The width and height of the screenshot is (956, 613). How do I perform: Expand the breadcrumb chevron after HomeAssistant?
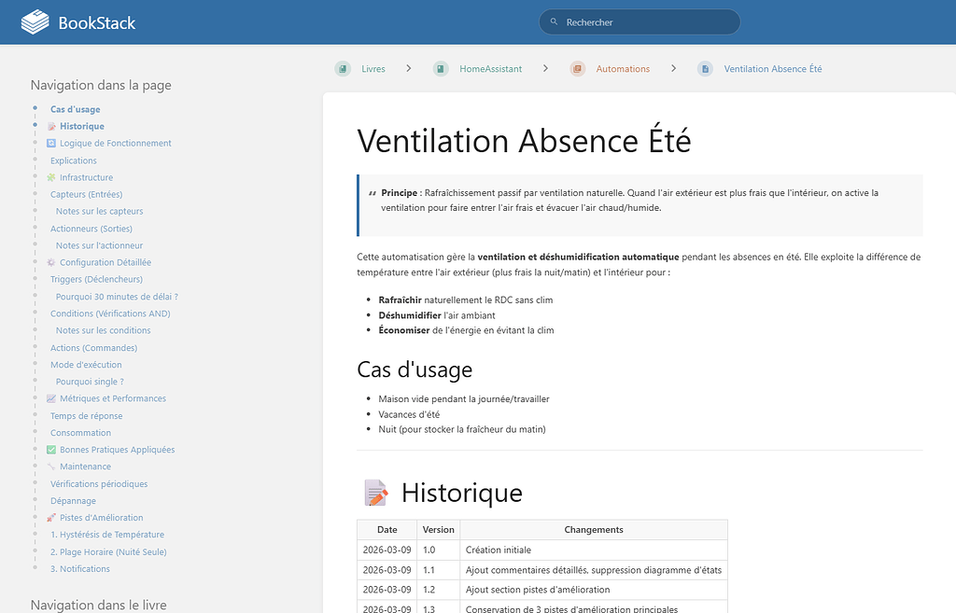tap(545, 68)
